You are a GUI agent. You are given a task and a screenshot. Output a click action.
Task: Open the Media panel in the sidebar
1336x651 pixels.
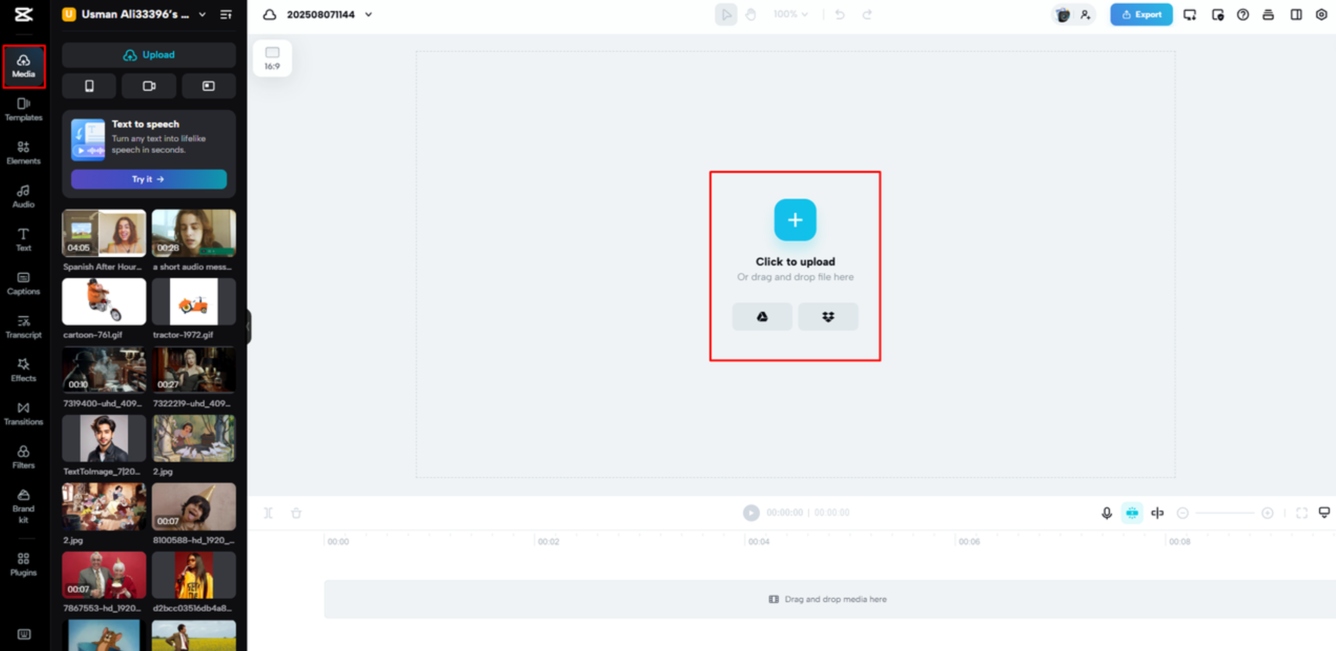click(x=23, y=66)
